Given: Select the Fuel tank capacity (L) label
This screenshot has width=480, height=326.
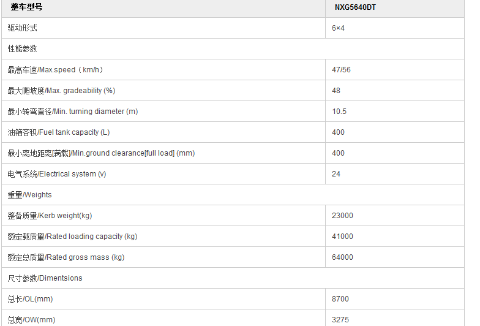Looking at the screenshot, I should click(x=59, y=132).
